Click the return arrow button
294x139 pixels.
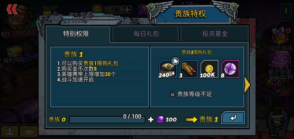pos(233,118)
